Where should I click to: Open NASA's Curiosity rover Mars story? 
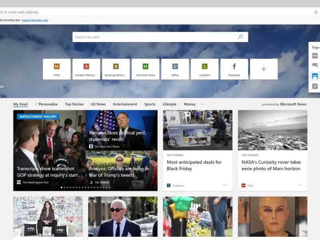pyautogui.click(x=271, y=165)
